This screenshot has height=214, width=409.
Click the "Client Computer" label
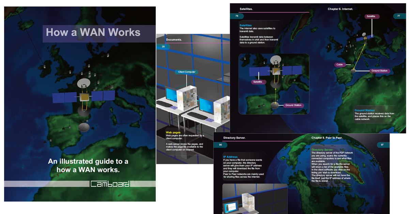tap(187, 72)
